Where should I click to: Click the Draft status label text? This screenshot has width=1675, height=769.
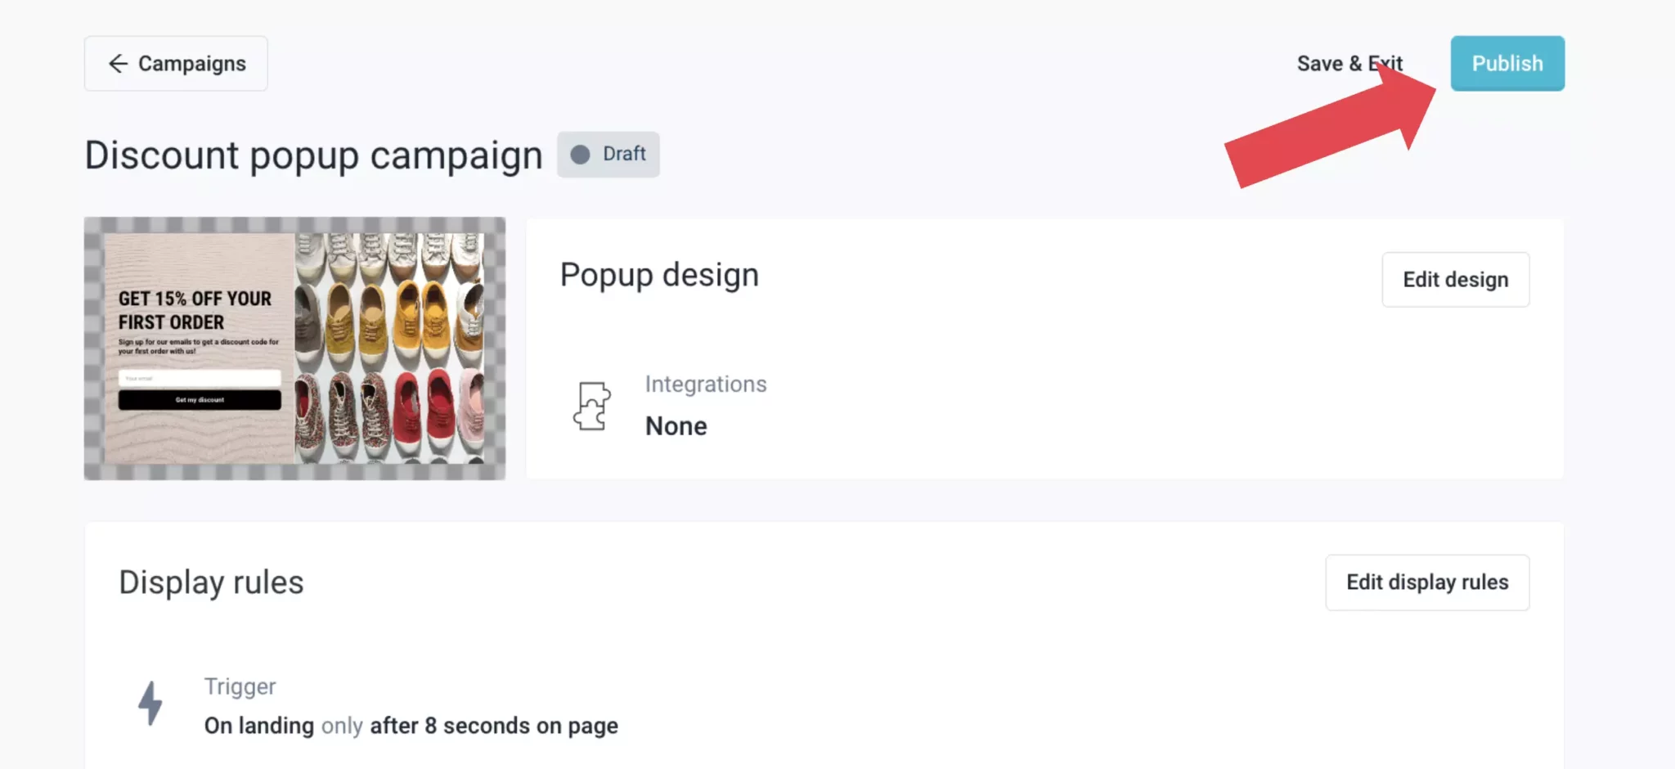624,155
